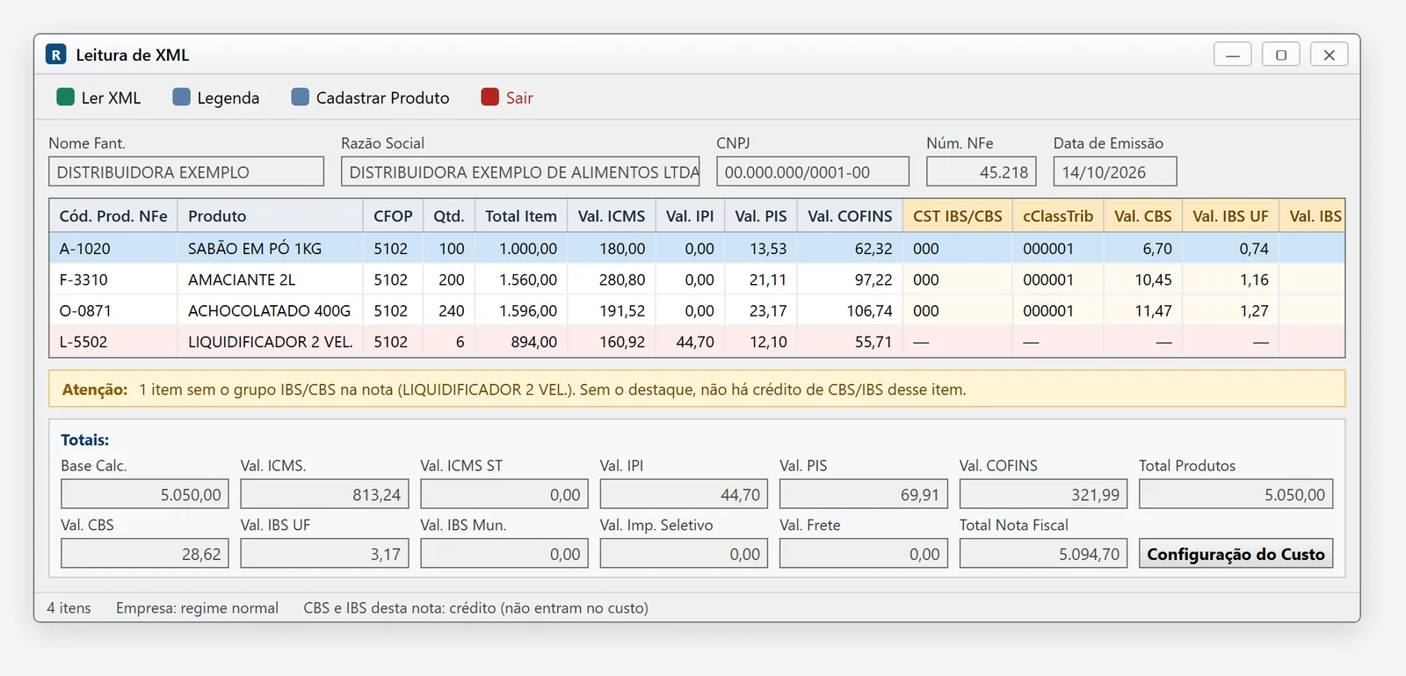Viewport: 1406px width, 676px height.
Task: Sort by CFOP column header
Action: click(x=393, y=216)
